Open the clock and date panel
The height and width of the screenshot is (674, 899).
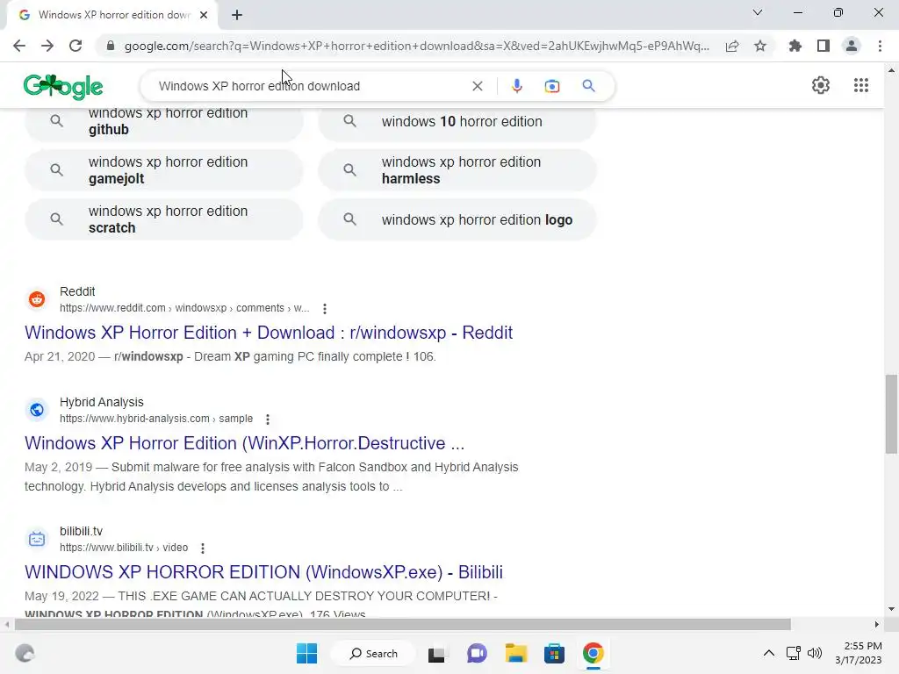[x=859, y=653]
